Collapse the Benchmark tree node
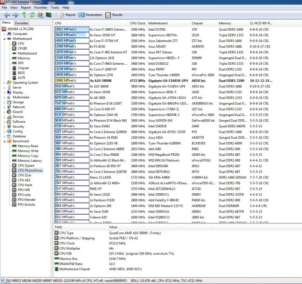The image size is (302, 284). coord(5,142)
